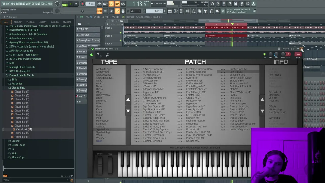Screen dimensions: 325x183
Task: Expand the MIDI folder in browser
Action: 12,63
